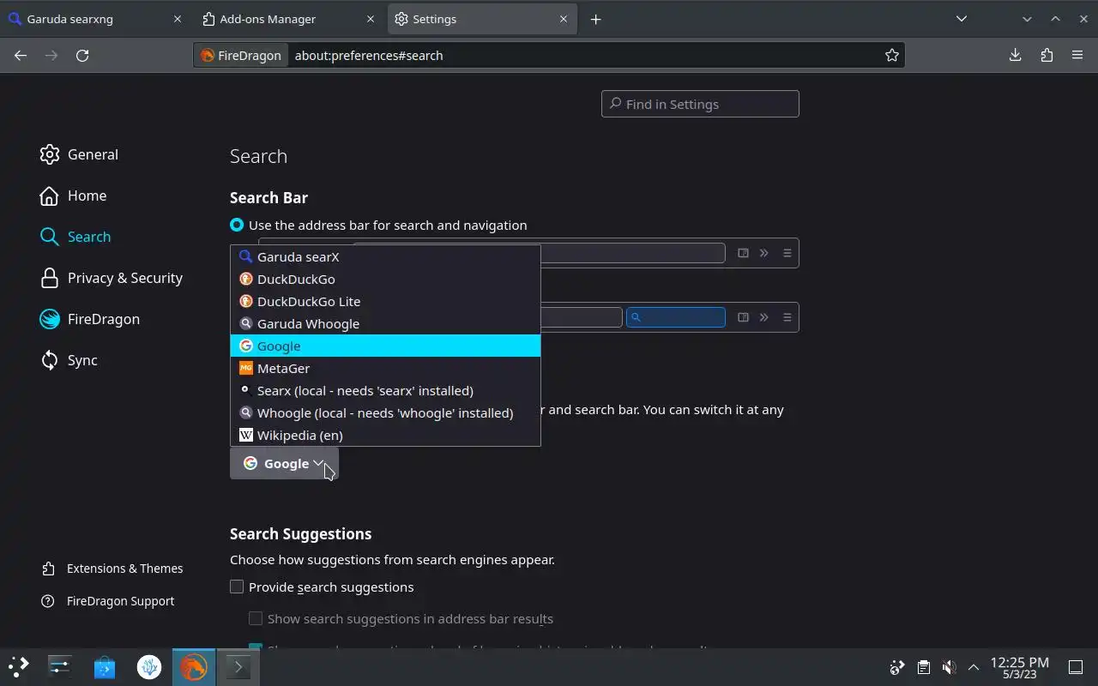Open the downloads panel

coord(1015,55)
